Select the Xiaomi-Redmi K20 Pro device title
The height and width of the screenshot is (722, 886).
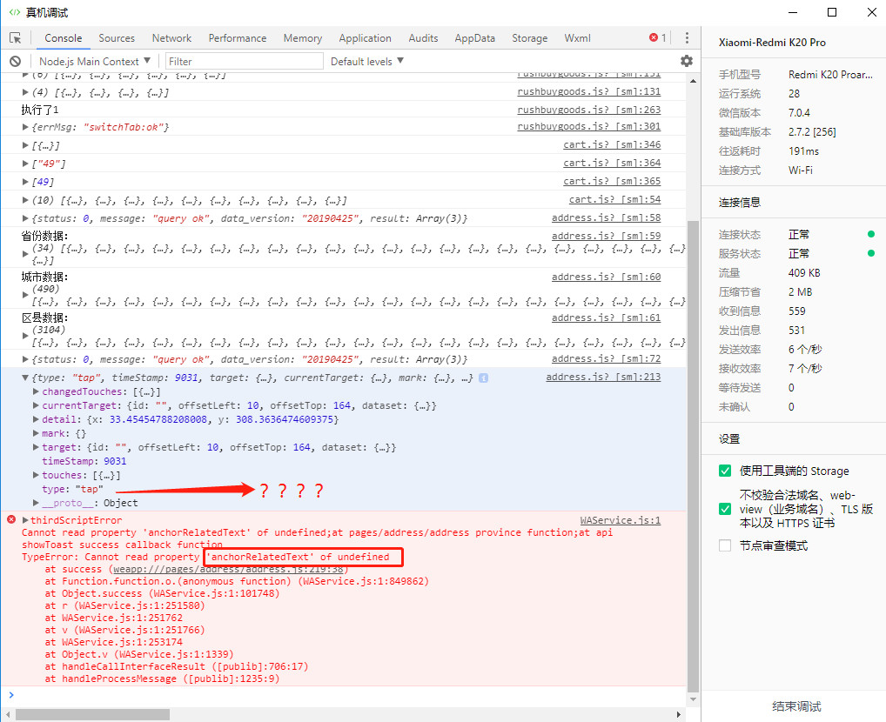click(x=772, y=43)
